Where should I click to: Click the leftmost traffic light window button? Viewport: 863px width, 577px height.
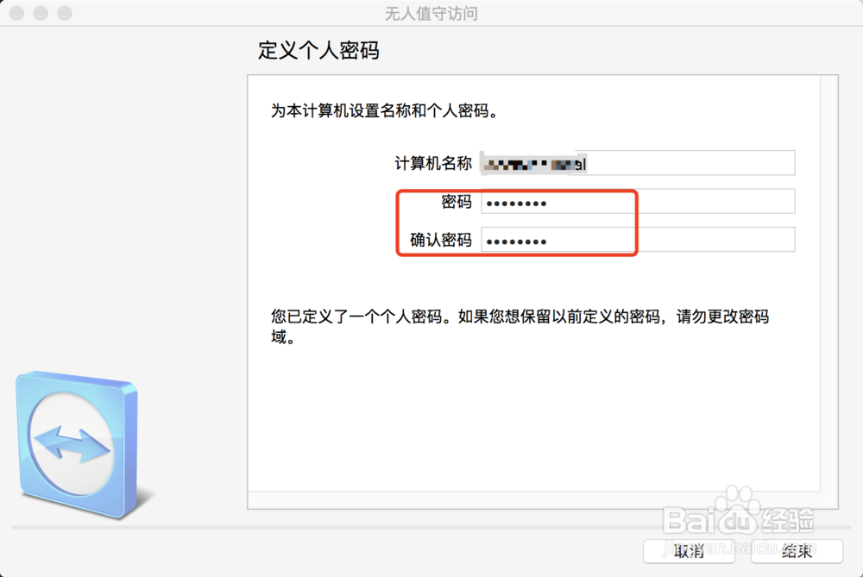click(x=16, y=13)
